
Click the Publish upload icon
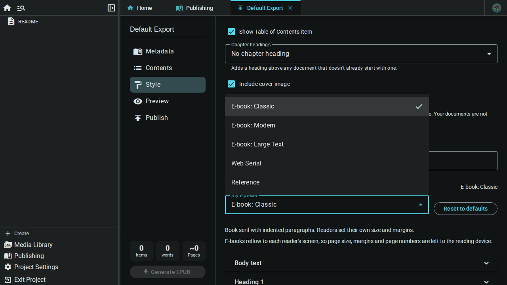(x=138, y=118)
